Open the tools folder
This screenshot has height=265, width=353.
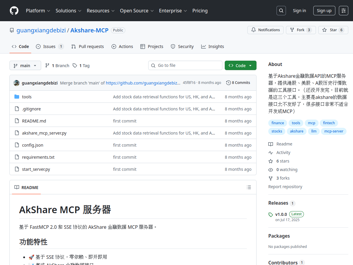coord(27,97)
